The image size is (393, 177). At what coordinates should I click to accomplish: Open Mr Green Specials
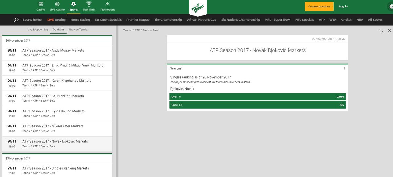pos(108,20)
